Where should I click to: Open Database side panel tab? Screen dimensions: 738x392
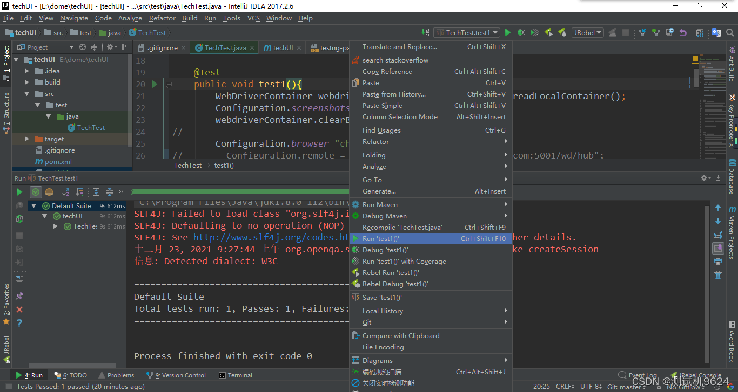point(732,177)
